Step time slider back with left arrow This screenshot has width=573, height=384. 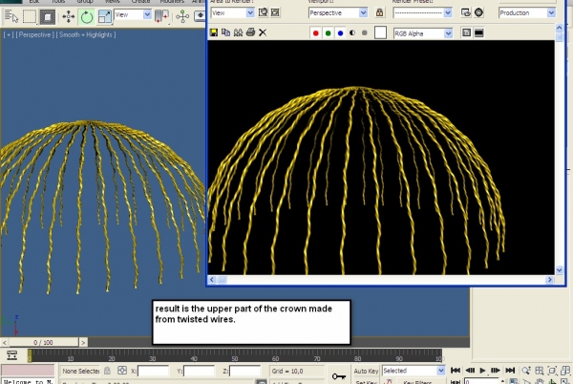point(4,342)
